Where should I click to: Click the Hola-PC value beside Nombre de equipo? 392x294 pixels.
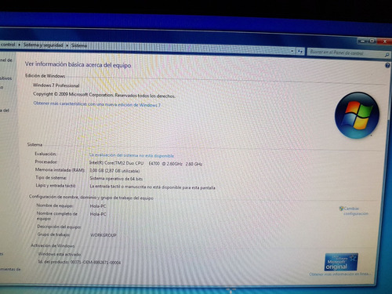[x=98, y=206]
